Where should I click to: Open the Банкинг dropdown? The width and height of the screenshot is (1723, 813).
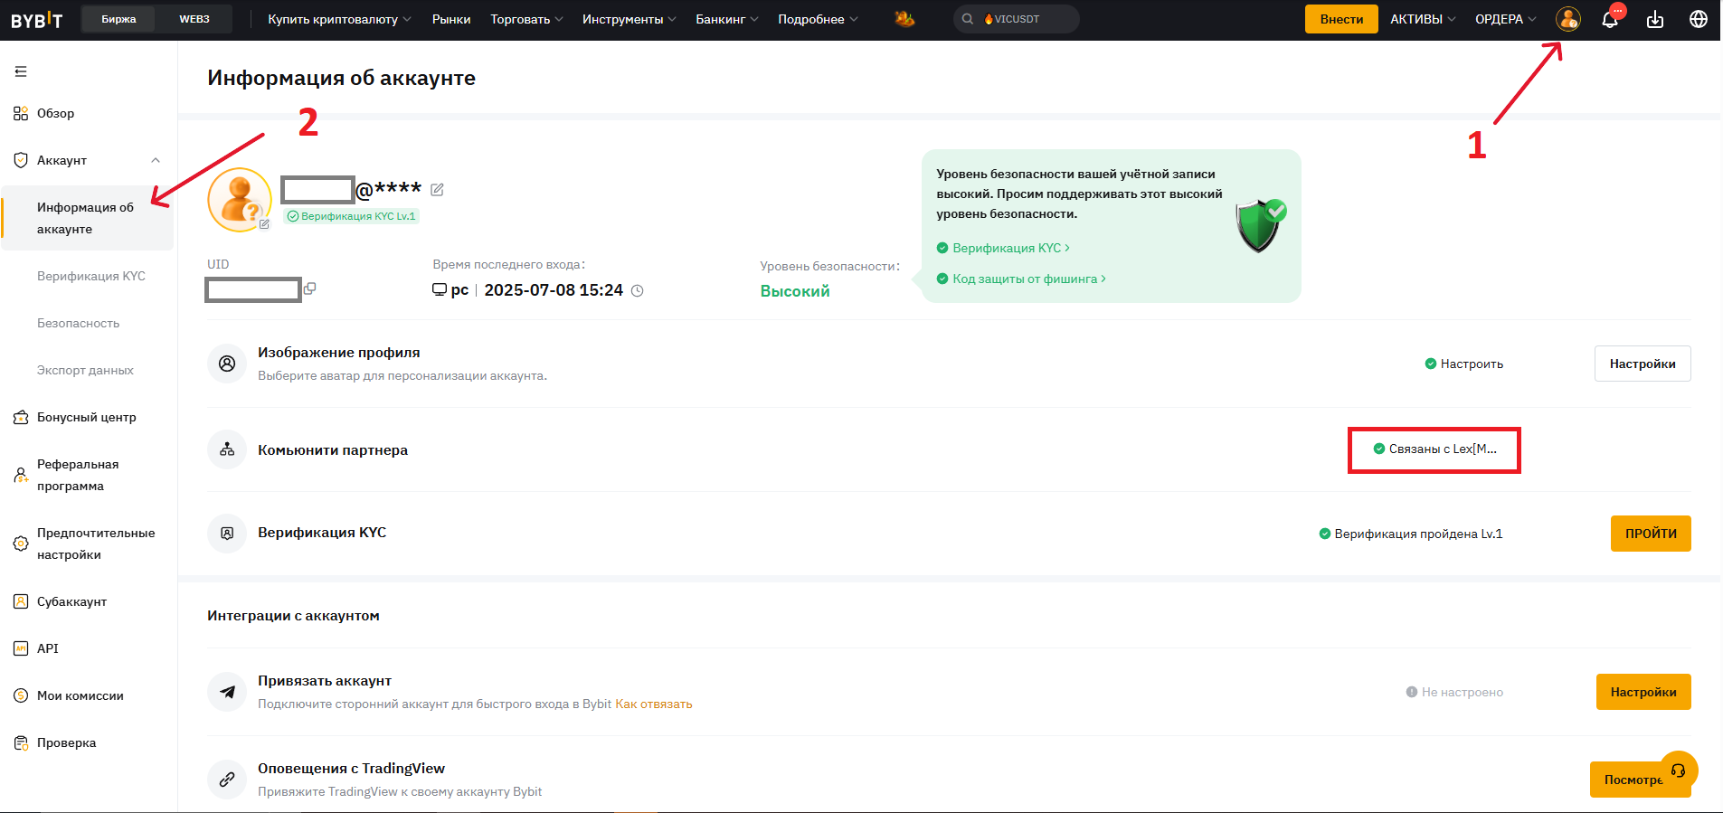point(727,19)
